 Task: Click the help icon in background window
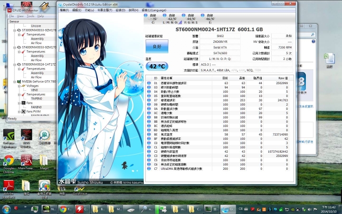[313, 41]
